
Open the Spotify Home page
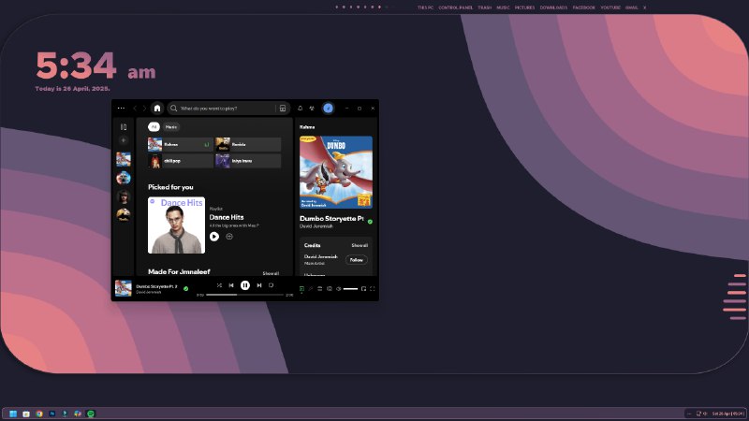(157, 109)
